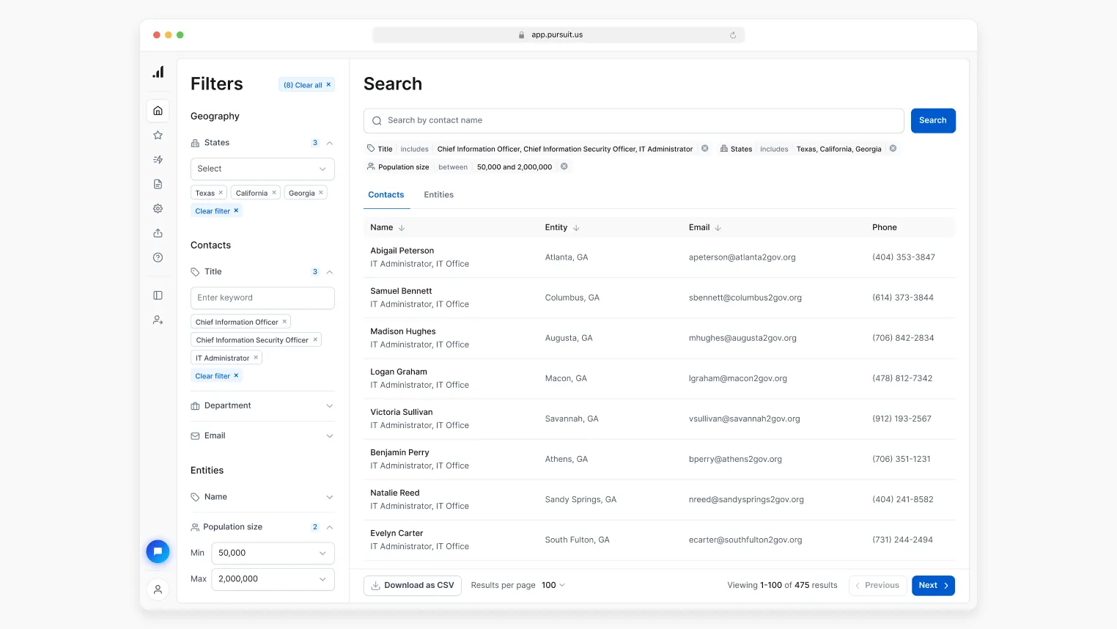
Task: Click entity South Fulton, GA
Action: pos(577,540)
